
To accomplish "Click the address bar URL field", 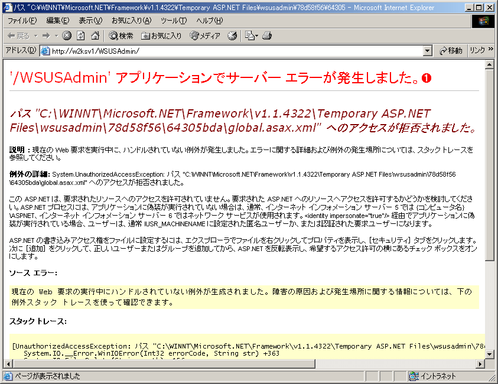I will [x=237, y=51].
